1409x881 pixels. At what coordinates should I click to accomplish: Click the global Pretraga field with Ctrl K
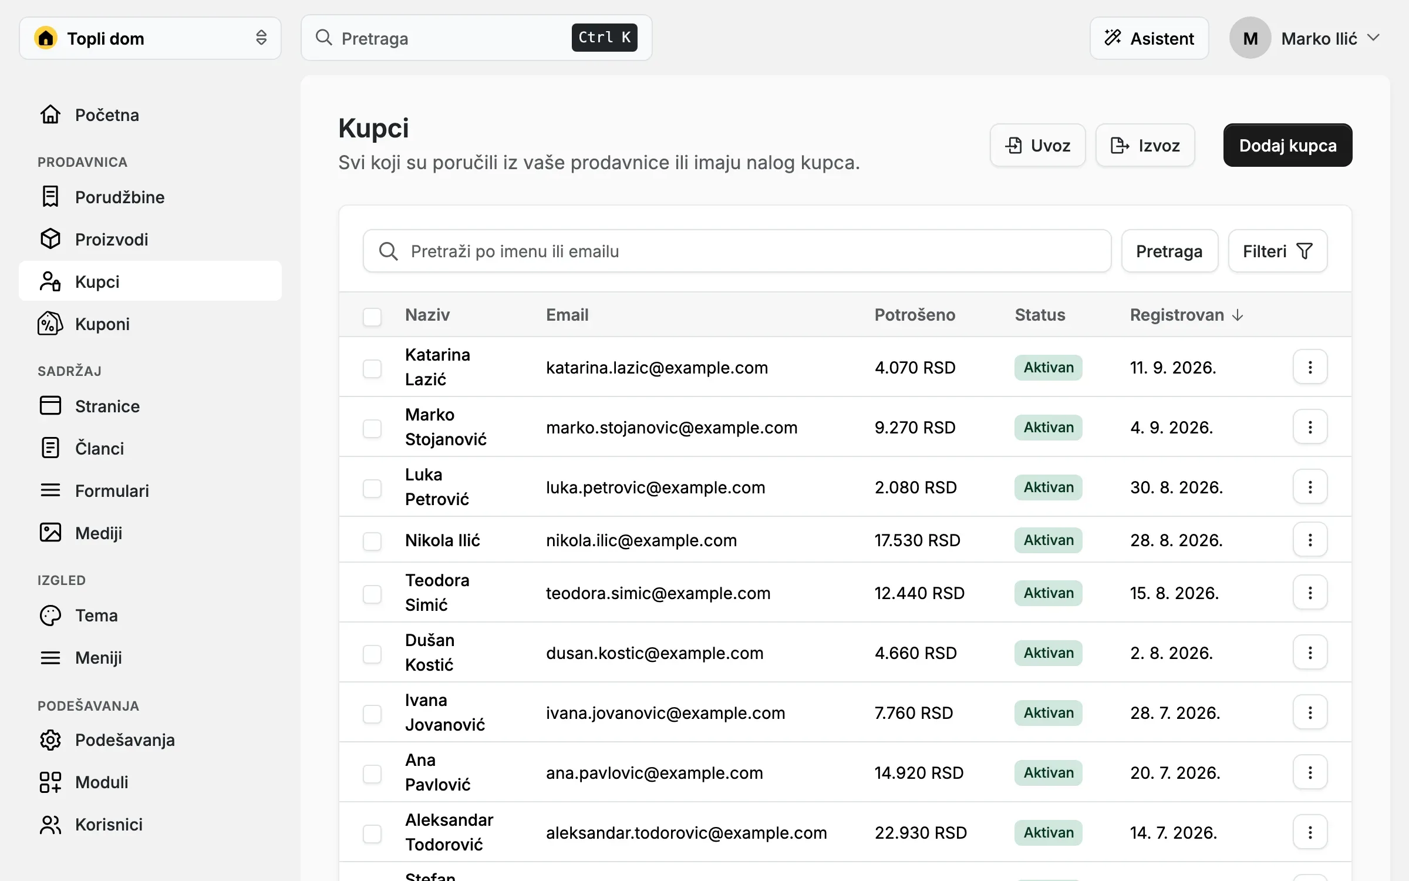point(476,38)
